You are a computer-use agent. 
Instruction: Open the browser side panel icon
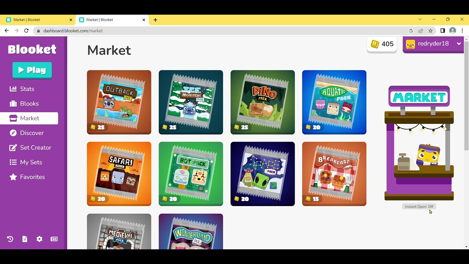click(x=443, y=31)
